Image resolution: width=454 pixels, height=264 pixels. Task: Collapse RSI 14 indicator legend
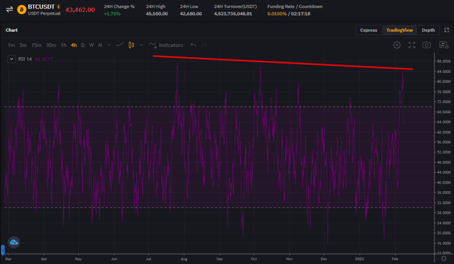11,59
